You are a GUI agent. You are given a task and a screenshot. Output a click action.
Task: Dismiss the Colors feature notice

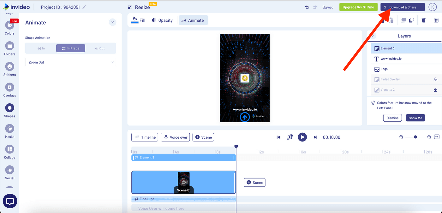pos(392,118)
